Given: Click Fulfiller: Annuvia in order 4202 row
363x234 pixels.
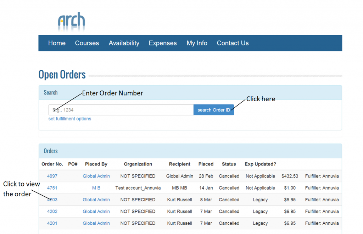Looking at the screenshot, I should click(322, 212).
